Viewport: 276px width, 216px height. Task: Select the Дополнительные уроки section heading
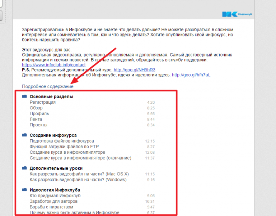56,168
